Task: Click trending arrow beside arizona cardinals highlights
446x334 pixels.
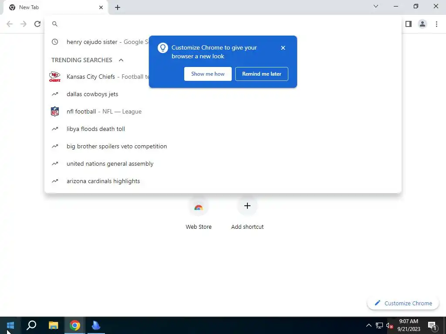Action: click(x=55, y=181)
